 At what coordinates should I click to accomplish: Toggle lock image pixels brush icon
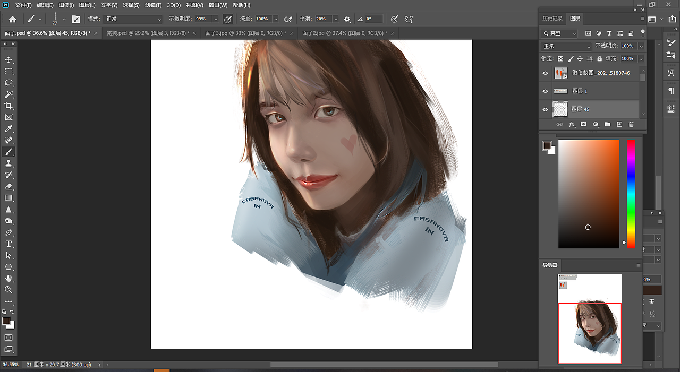coord(571,59)
